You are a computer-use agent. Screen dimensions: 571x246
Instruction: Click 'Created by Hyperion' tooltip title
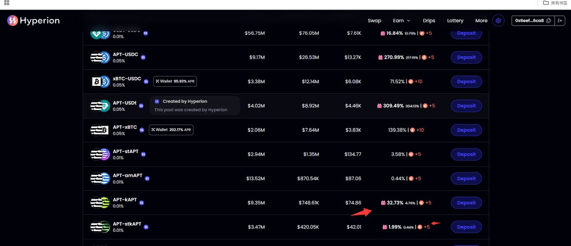pyautogui.click(x=185, y=101)
